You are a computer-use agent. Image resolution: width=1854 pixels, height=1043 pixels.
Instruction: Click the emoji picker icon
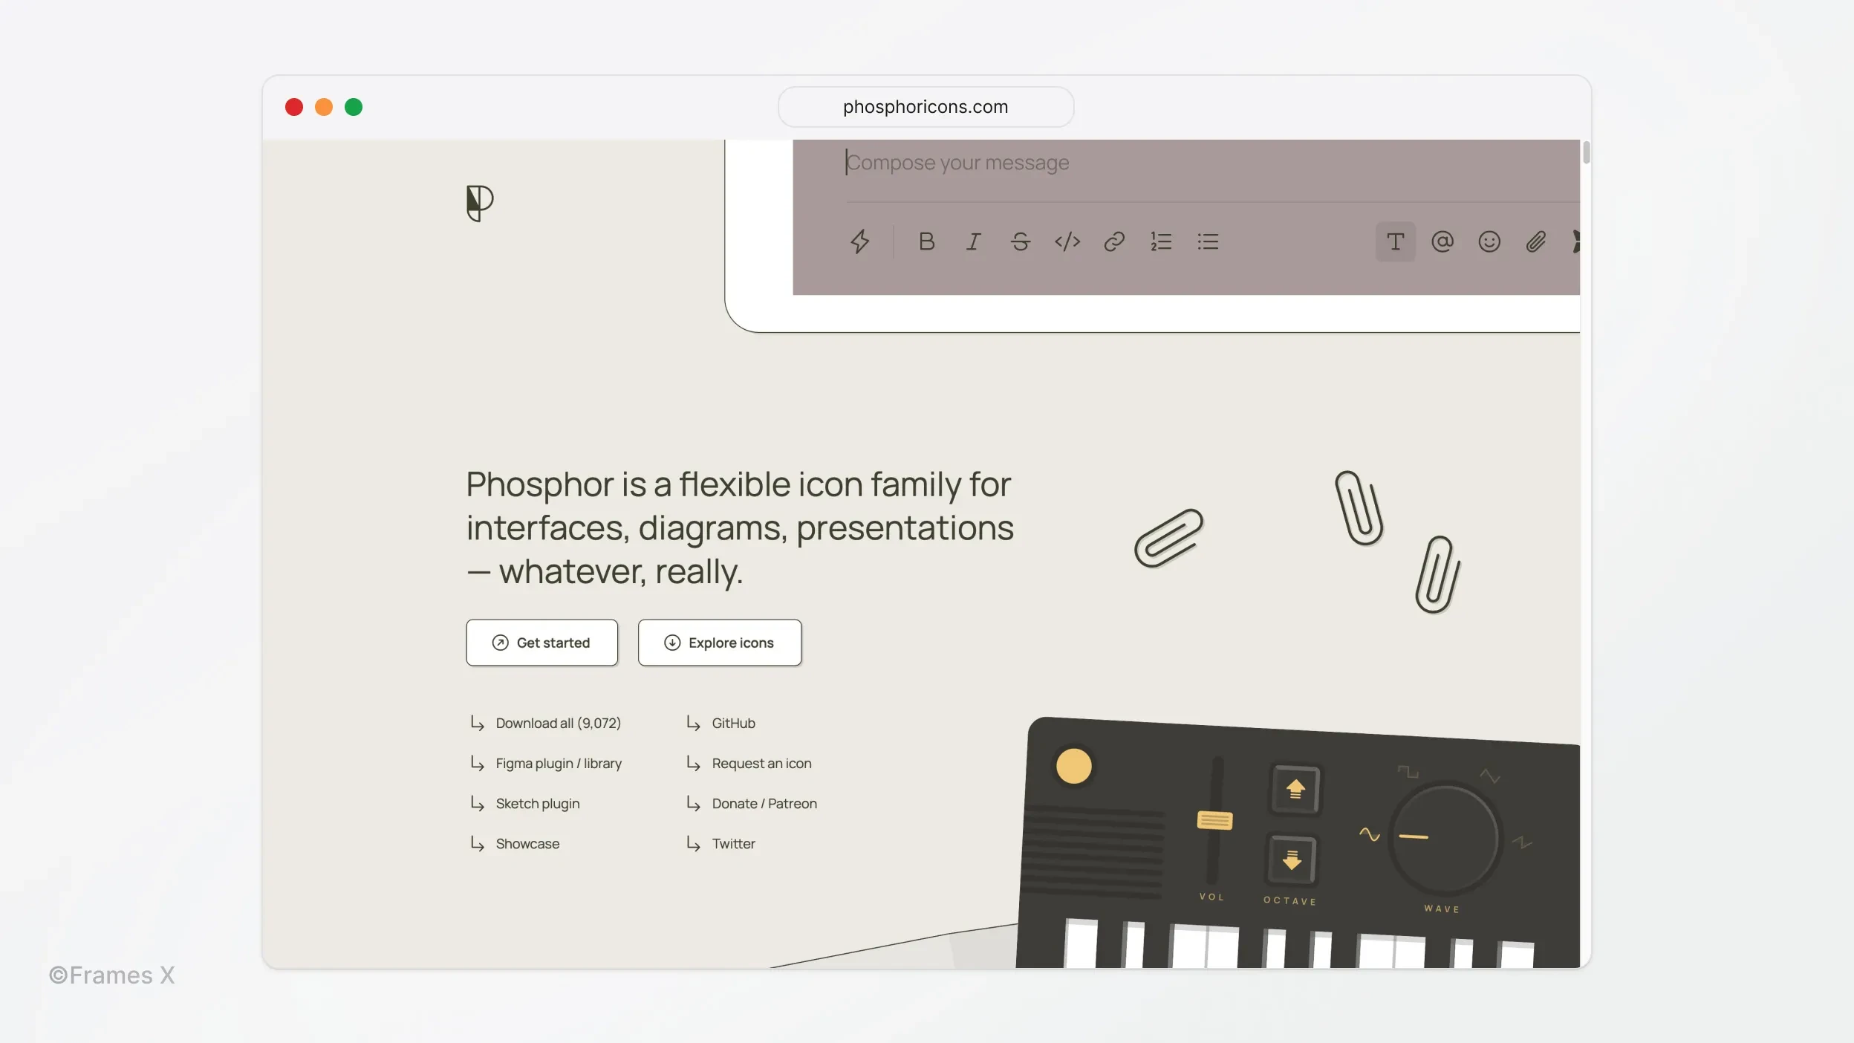(x=1489, y=241)
